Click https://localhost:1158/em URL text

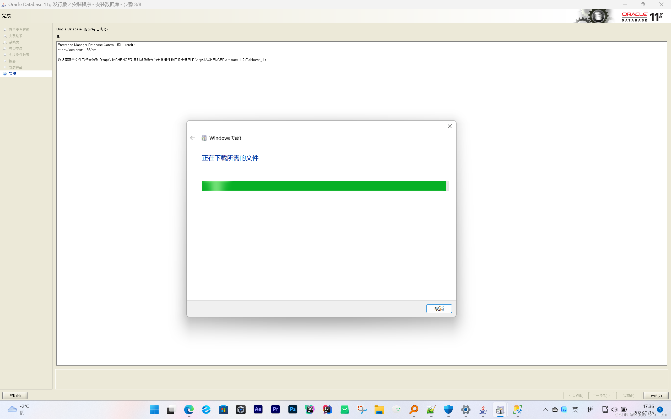coord(77,50)
